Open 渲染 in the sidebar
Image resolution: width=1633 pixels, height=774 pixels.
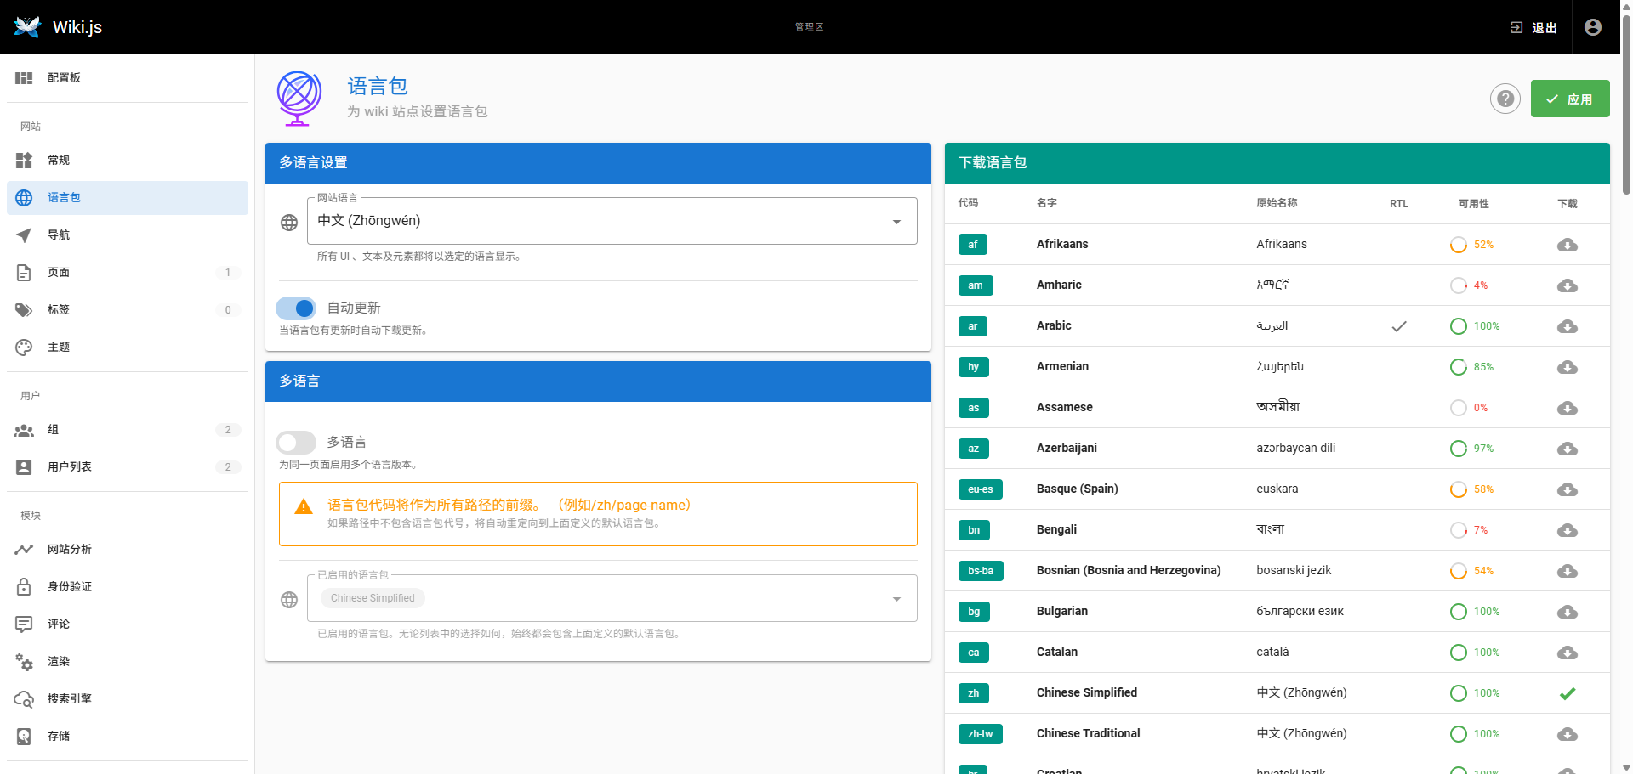[128, 661]
